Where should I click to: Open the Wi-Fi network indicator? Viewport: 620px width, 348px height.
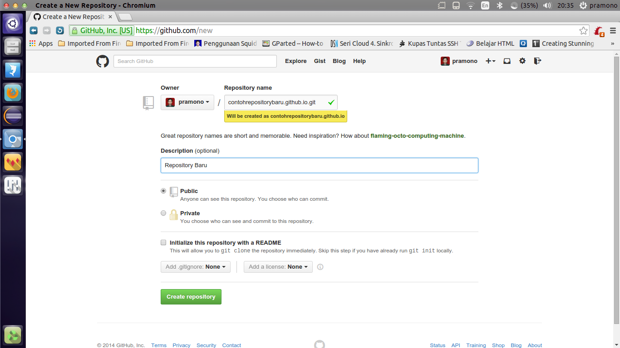(x=471, y=5)
